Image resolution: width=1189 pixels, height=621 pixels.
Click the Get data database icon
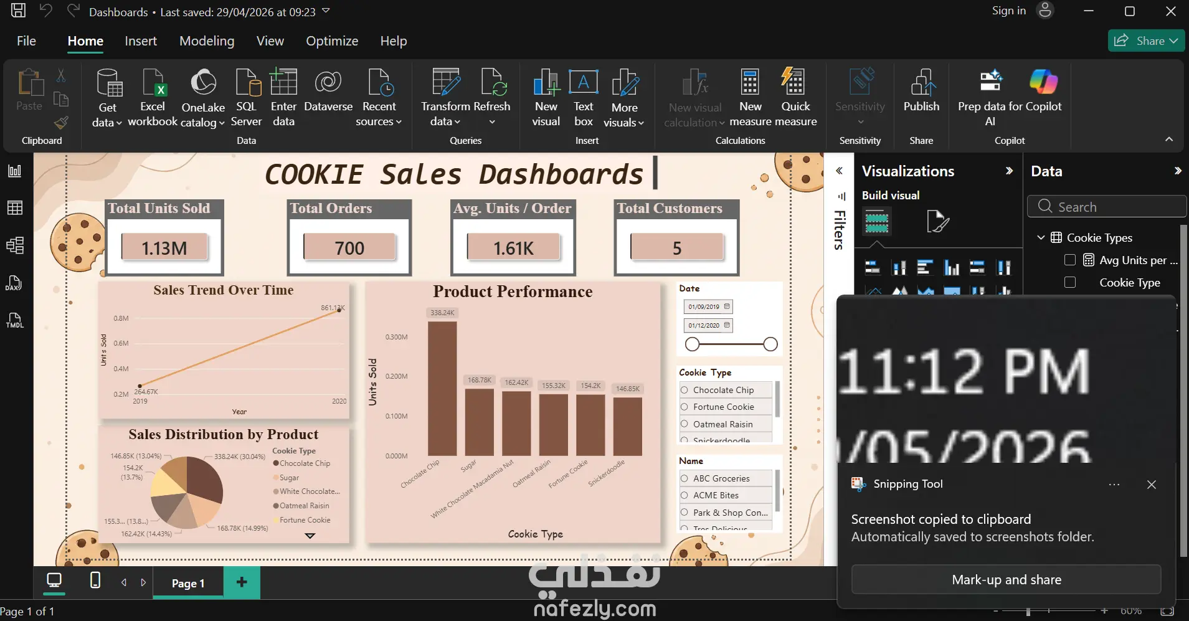coord(109,83)
